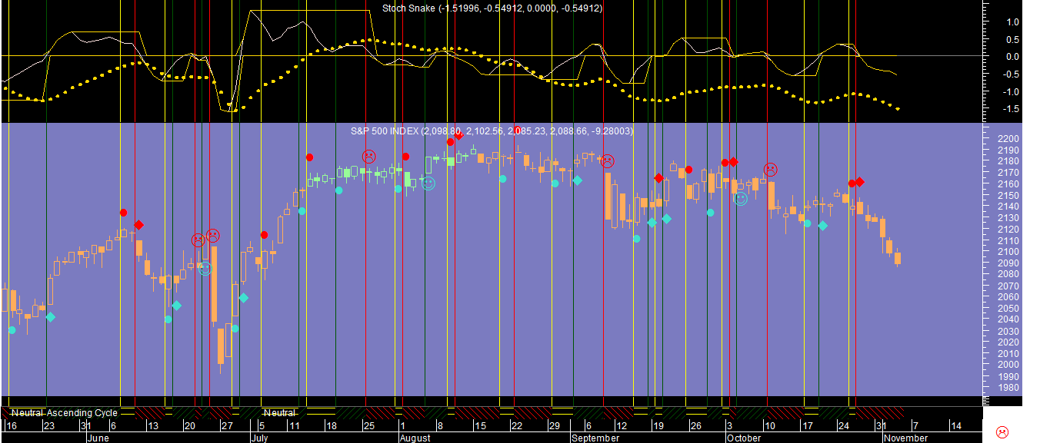Click the red sad face below the price axis
Image resolution: width=1040 pixels, height=443 pixels.
[1002, 431]
